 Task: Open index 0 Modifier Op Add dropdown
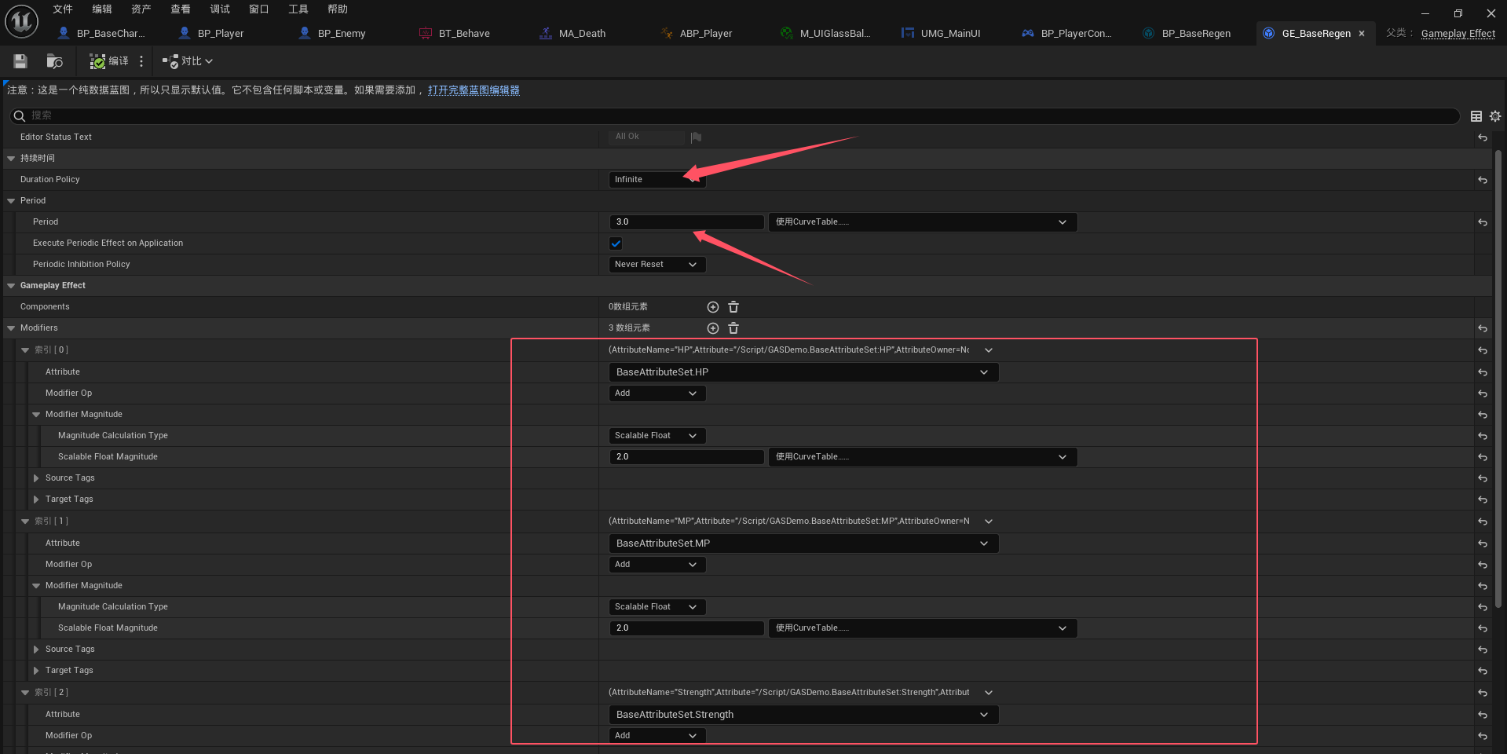(657, 393)
